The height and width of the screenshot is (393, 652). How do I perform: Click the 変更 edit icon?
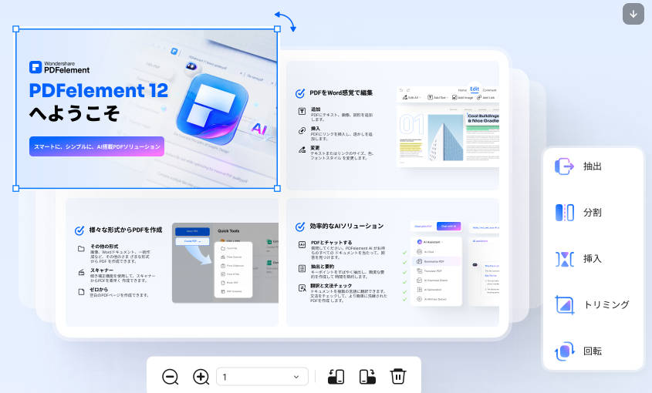[302, 149]
